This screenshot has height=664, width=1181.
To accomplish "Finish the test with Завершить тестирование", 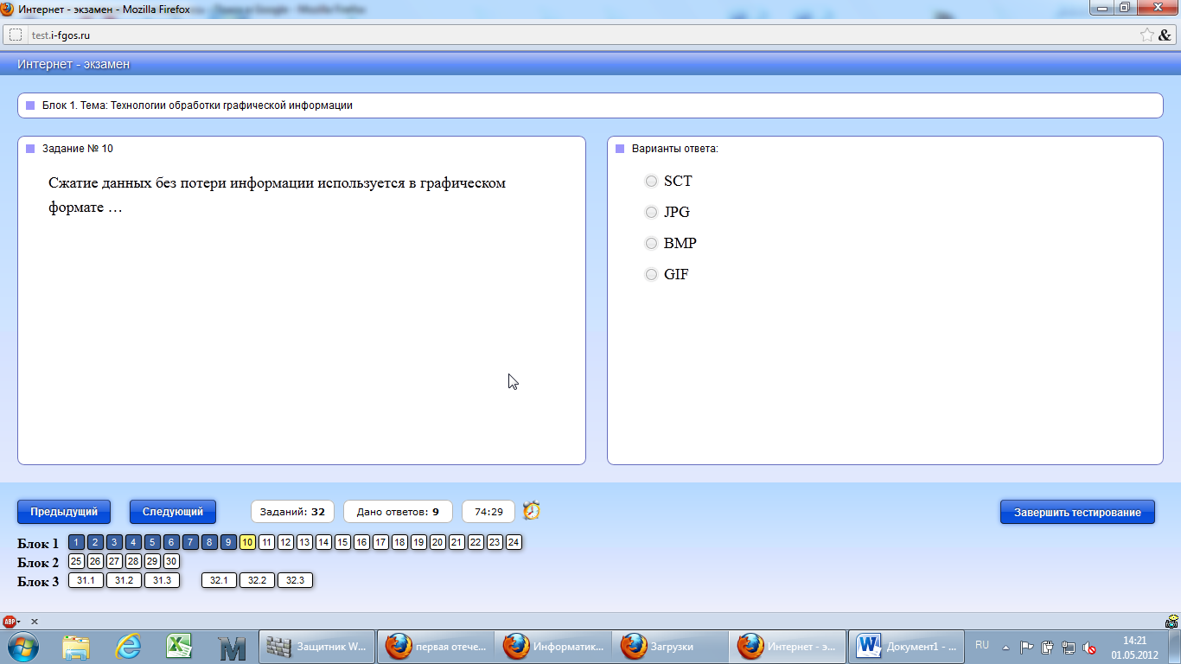I will click(x=1077, y=512).
